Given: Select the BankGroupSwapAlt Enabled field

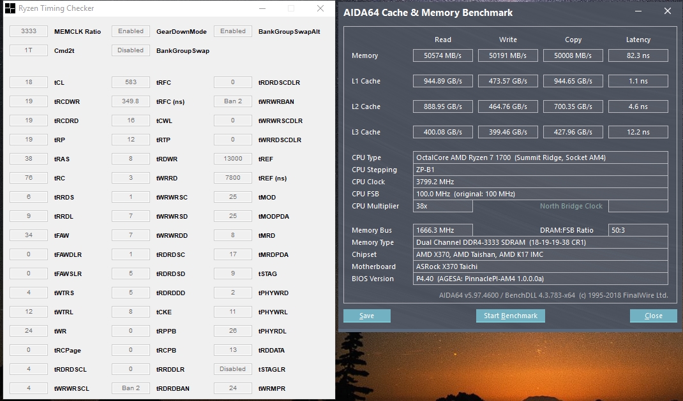Looking at the screenshot, I should pyautogui.click(x=233, y=31).
